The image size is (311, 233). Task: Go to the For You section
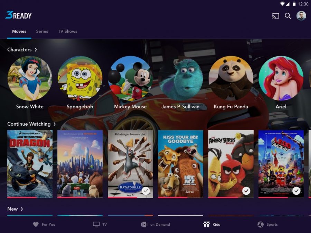[44, 224]
